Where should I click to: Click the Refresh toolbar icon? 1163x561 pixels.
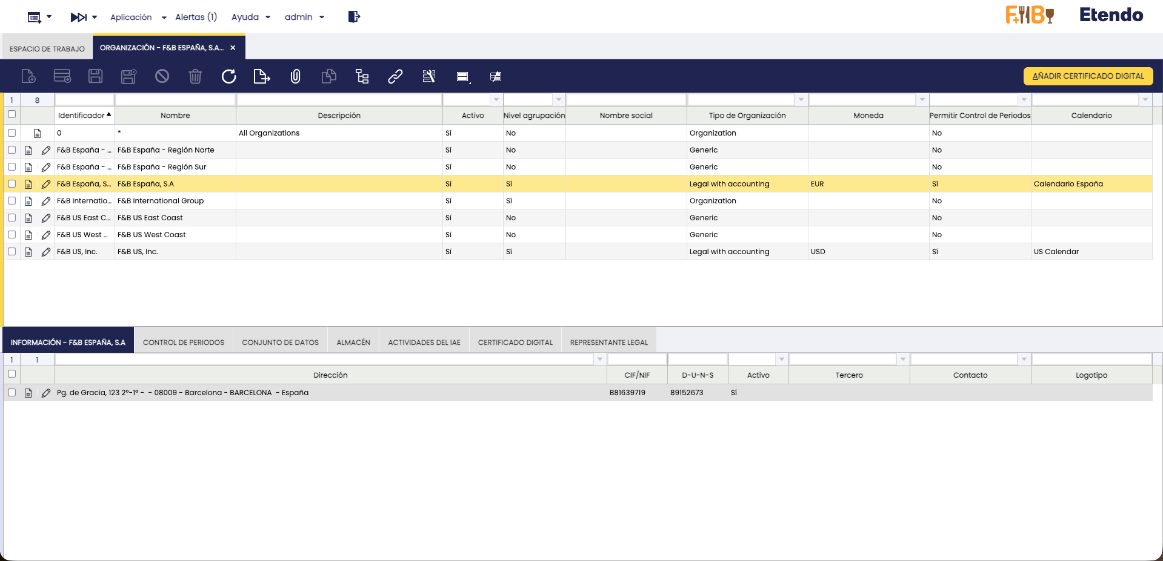tap(228, 76)
